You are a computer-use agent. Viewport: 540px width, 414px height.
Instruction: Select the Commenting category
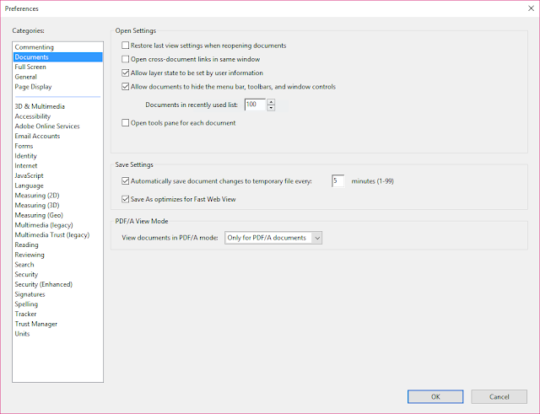[x=57, y=47]
